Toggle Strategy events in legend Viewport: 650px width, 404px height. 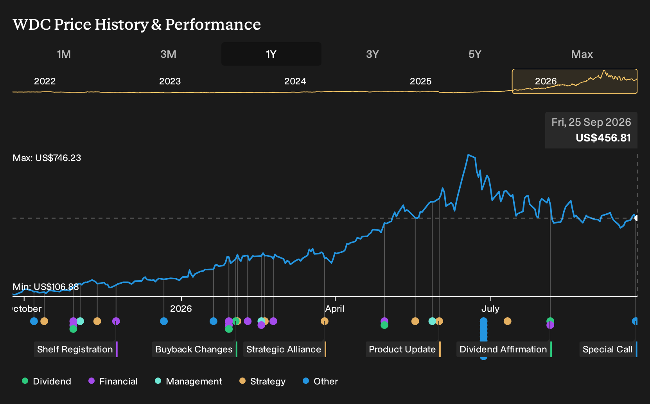[x=262, y=381]
